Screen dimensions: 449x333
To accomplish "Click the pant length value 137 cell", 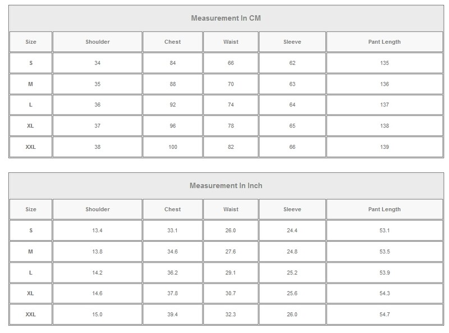I will (384, 105).
